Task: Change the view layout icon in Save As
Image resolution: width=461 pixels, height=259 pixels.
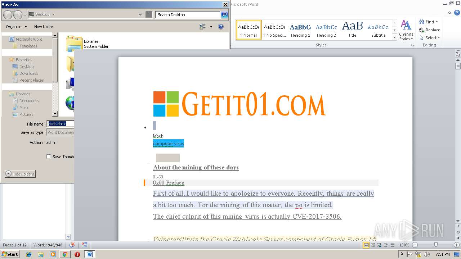Action: click(202, 27)
